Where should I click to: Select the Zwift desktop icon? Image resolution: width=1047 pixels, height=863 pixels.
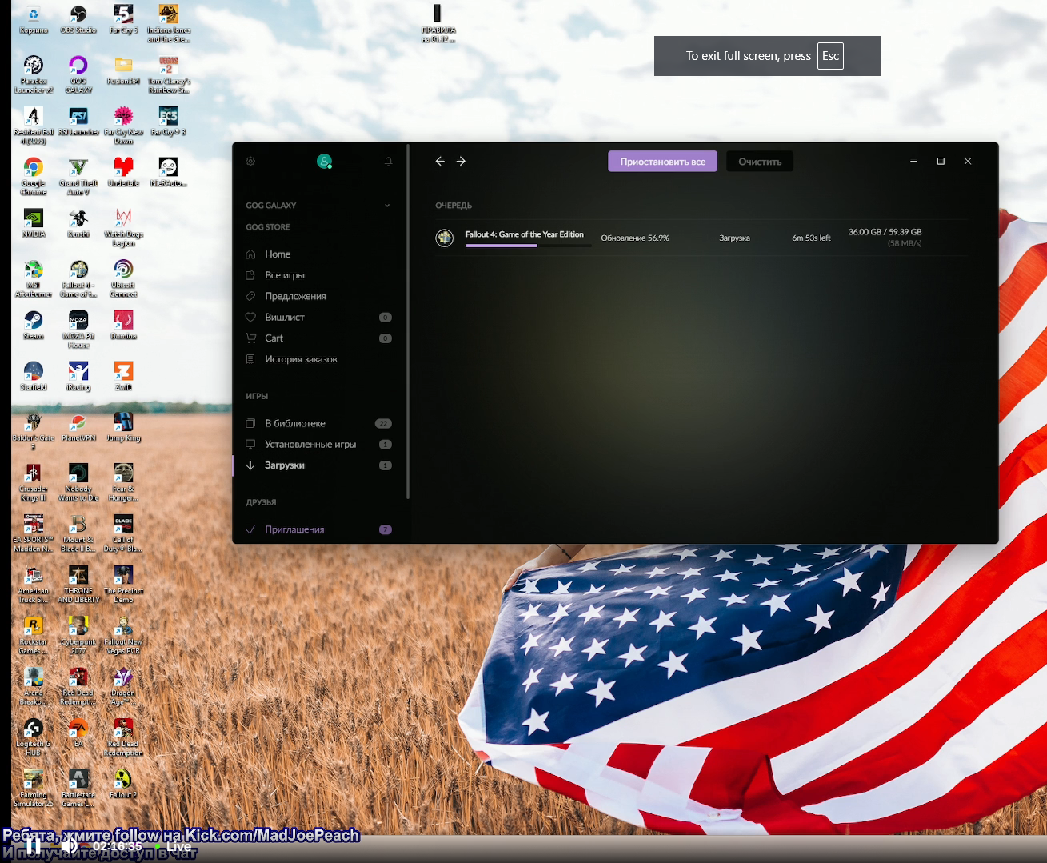point(123,376)
